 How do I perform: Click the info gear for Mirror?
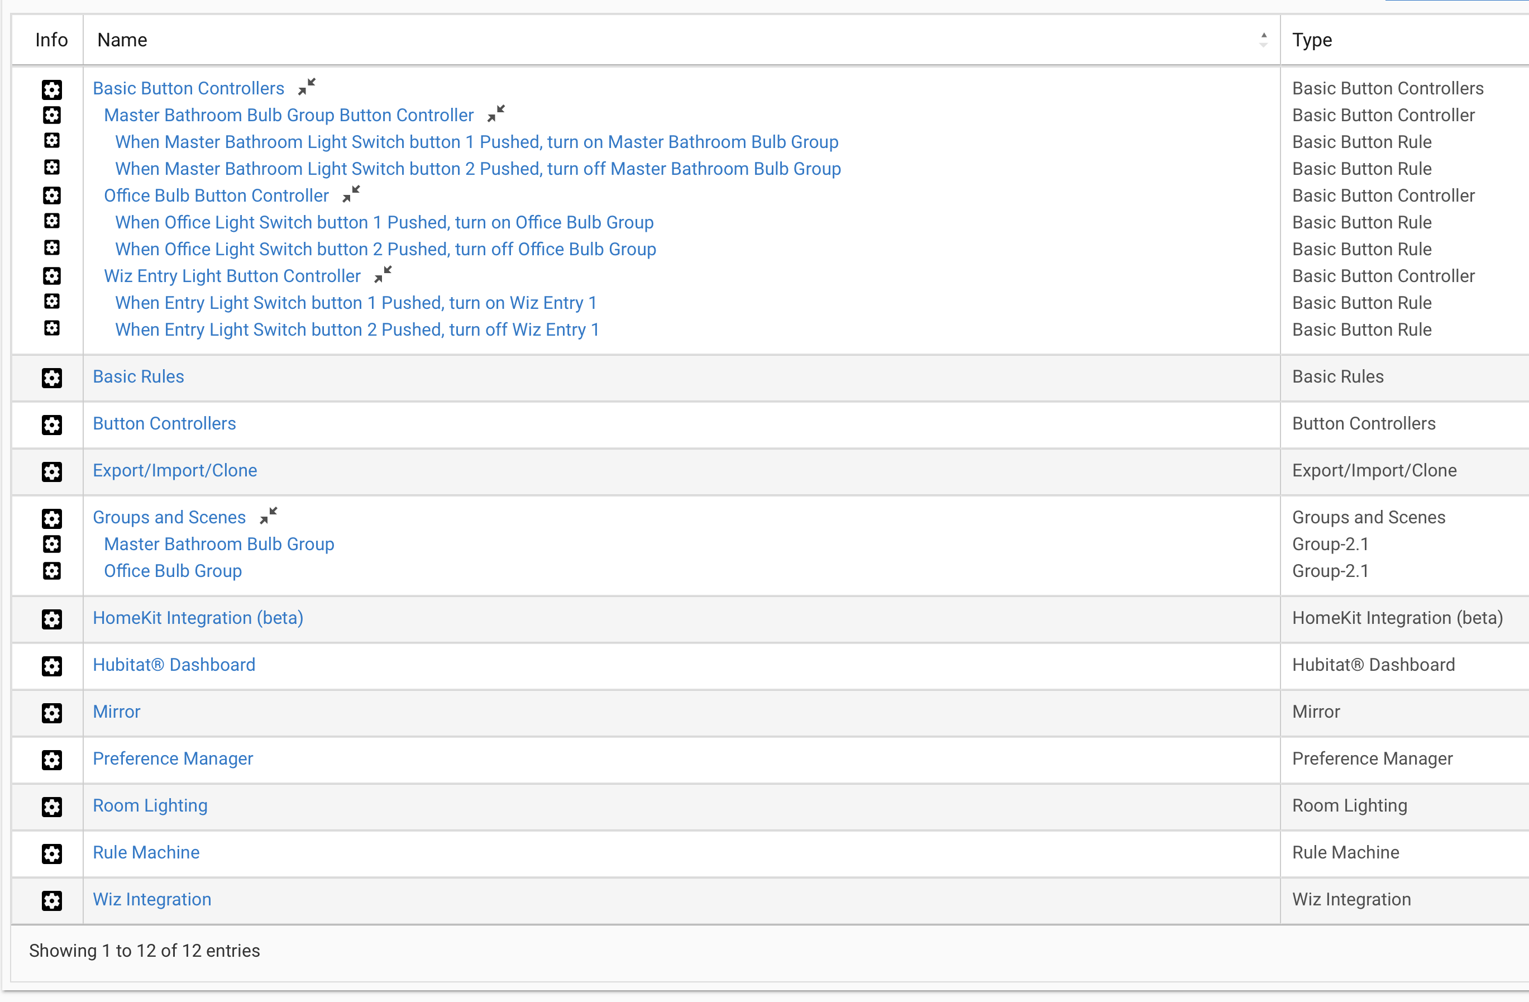(x=51, y=713)
